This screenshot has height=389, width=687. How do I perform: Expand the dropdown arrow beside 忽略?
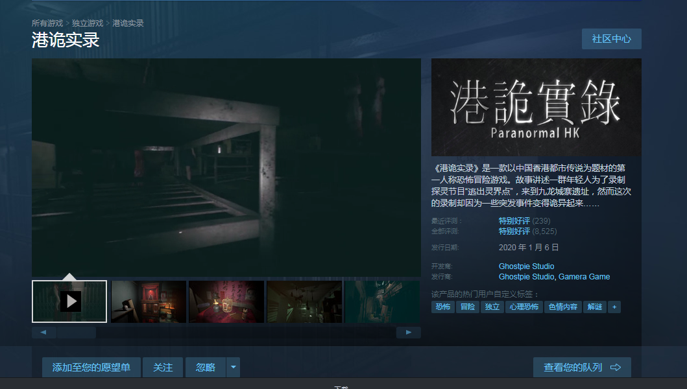[x=233, y=367]
